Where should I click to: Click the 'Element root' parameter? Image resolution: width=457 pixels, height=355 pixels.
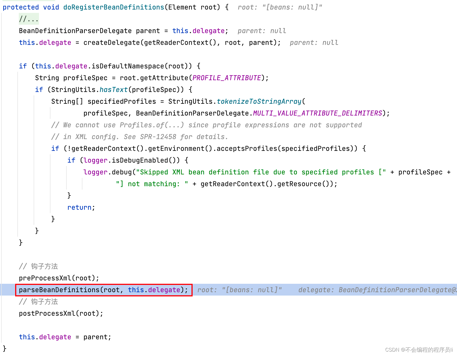click(x=194, y=7)
